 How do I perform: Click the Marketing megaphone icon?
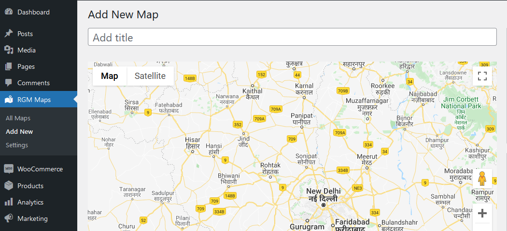click(8, 218)
